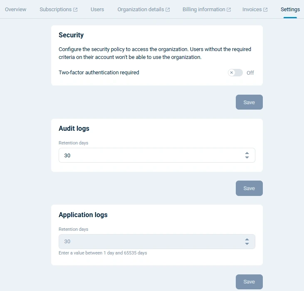This screenshot has height=291, width=304.
Task: Save the Audit logs settings
Action: coord(249,188)
